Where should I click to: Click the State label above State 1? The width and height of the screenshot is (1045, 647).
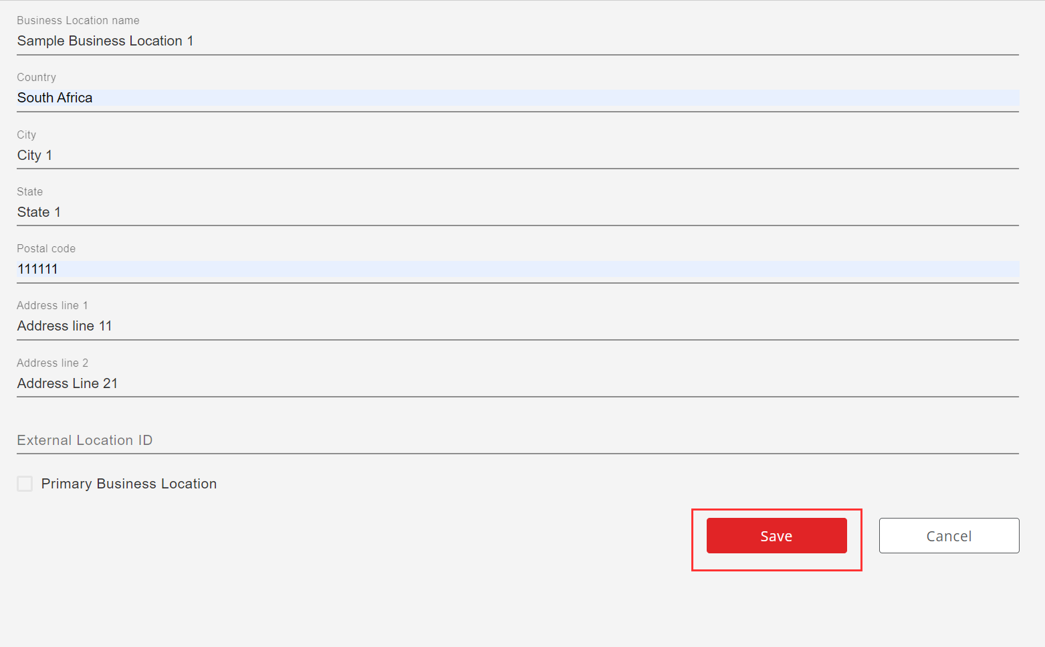click(30, 192)
